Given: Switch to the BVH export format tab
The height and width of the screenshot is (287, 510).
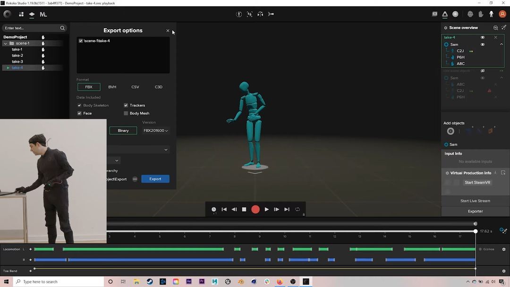Looking at the screenshot, I should point(112,87).
